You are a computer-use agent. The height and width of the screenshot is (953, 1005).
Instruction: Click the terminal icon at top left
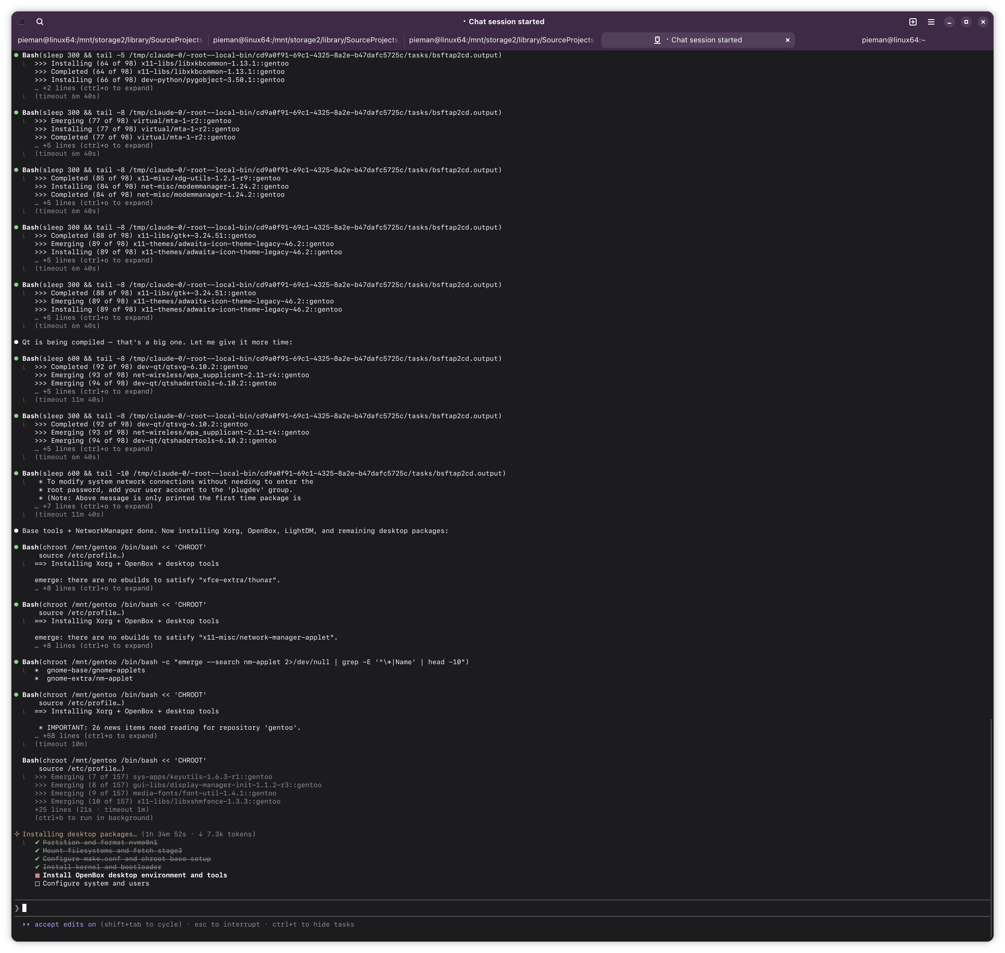pyautogui.click(x=22, y=22)
